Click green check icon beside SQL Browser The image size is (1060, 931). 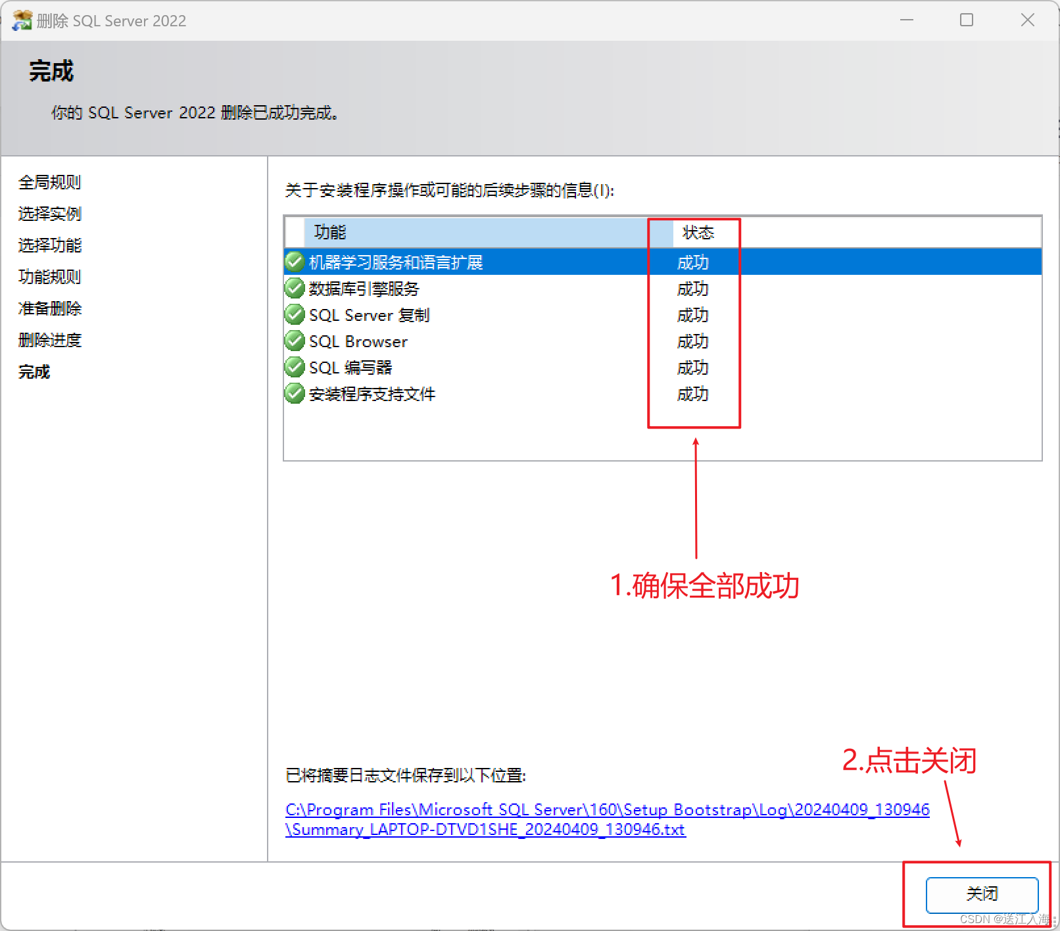pyautogui.click(x=295, y=341)
